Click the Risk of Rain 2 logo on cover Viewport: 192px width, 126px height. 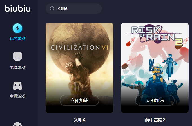157,36
